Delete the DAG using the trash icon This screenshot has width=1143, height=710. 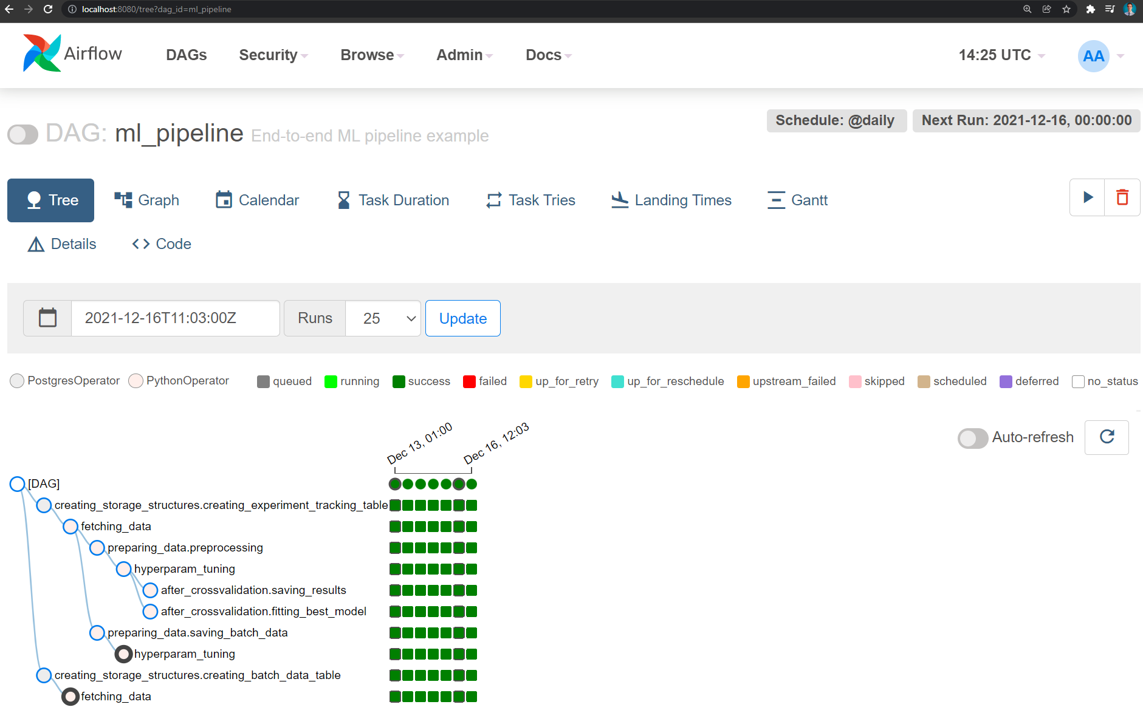pos(1122,197)
